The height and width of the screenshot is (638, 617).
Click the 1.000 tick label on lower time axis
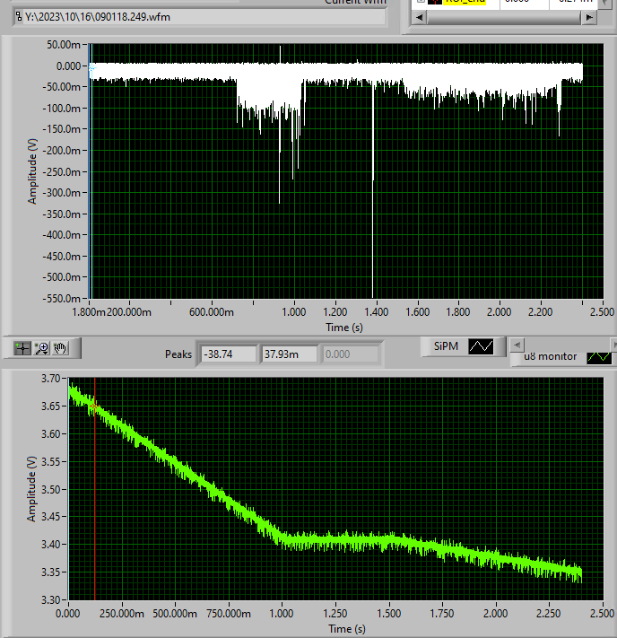[x=282, y=613]
